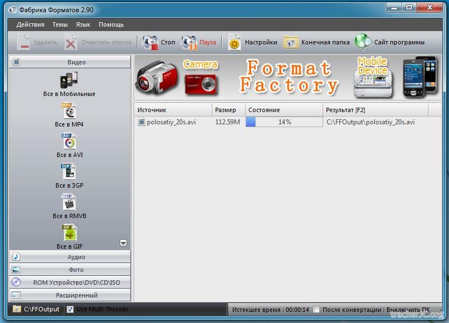Choose the Все в AVI converter icon
Image resolution: width=449 pixels, height=323 pixels.
(69, 142)
